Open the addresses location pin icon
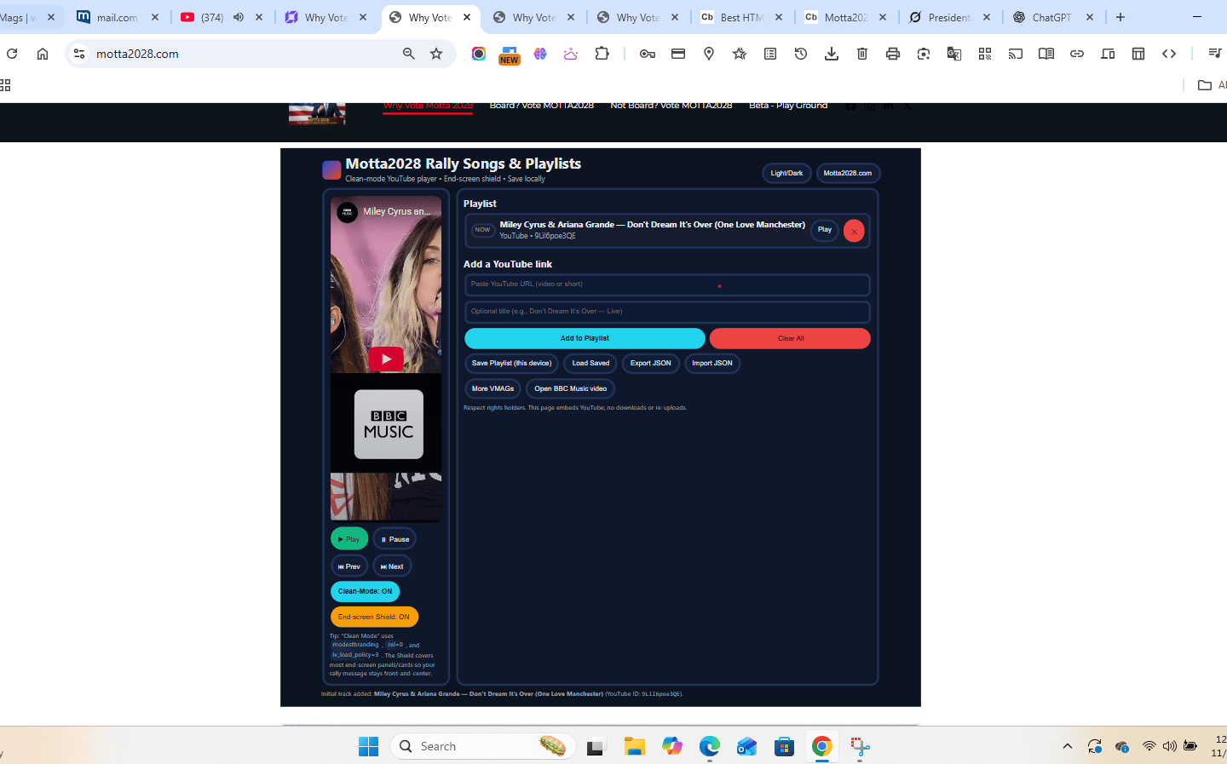Image resolution: width=1227 pixels, height=764 pixels. [709, 54]
